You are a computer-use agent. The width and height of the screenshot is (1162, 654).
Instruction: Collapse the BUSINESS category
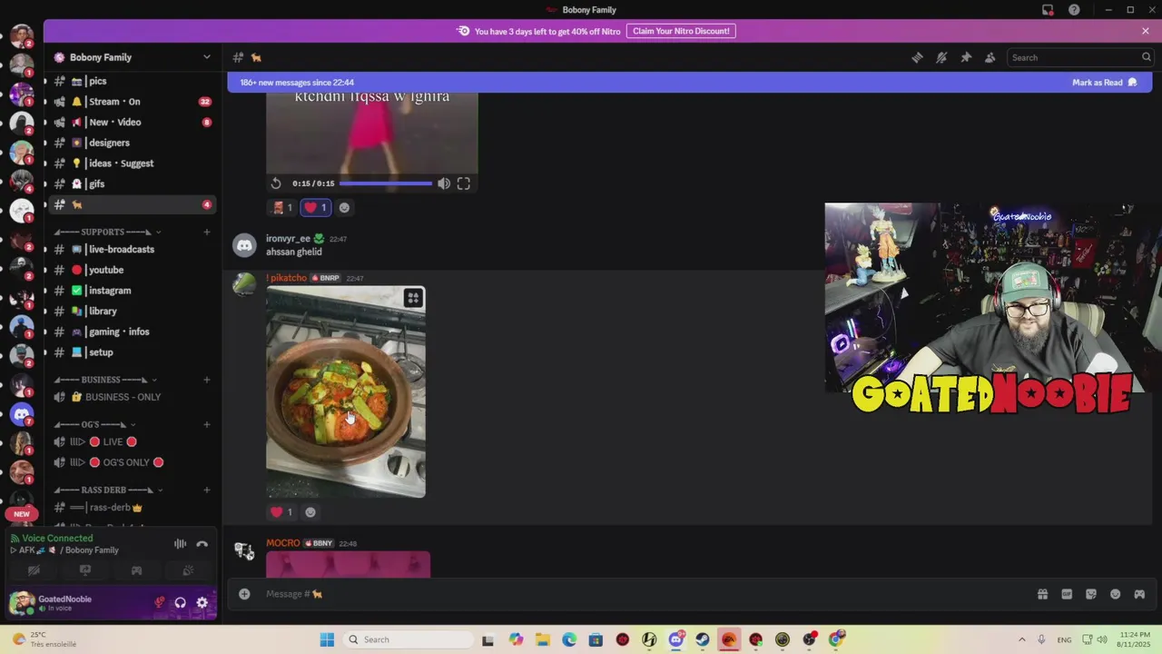(105, 380)
